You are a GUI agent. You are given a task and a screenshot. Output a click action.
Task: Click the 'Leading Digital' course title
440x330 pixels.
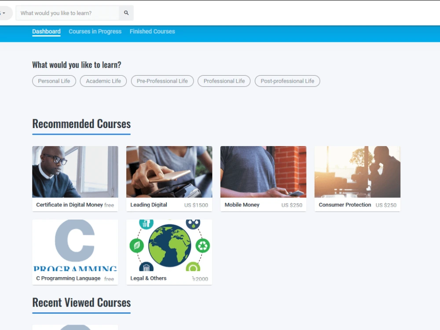tap(149, 205)
